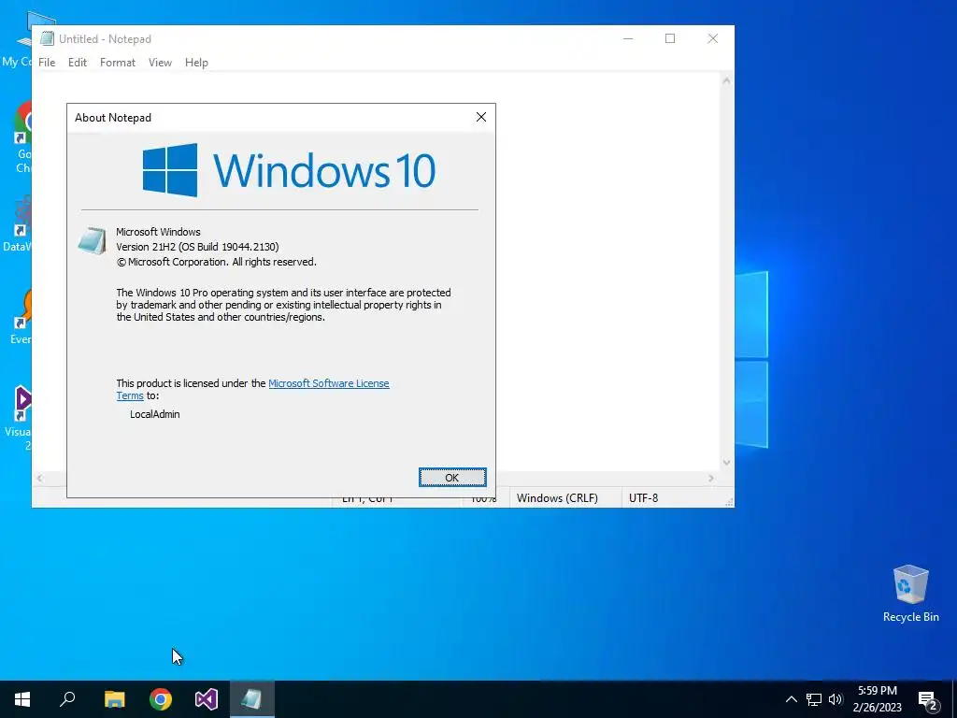The image size is (957, 718).
Task: Open the clock showing 5:59 PM
Action: click(877, 699)
